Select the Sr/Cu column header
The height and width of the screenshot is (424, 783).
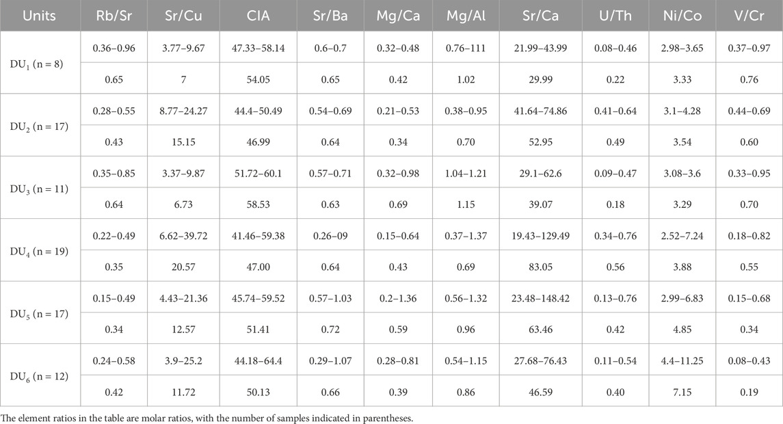click(183, 16)
